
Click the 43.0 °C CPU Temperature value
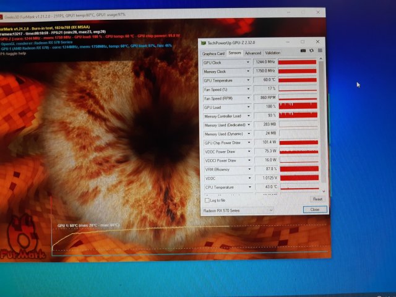(267, 187)
